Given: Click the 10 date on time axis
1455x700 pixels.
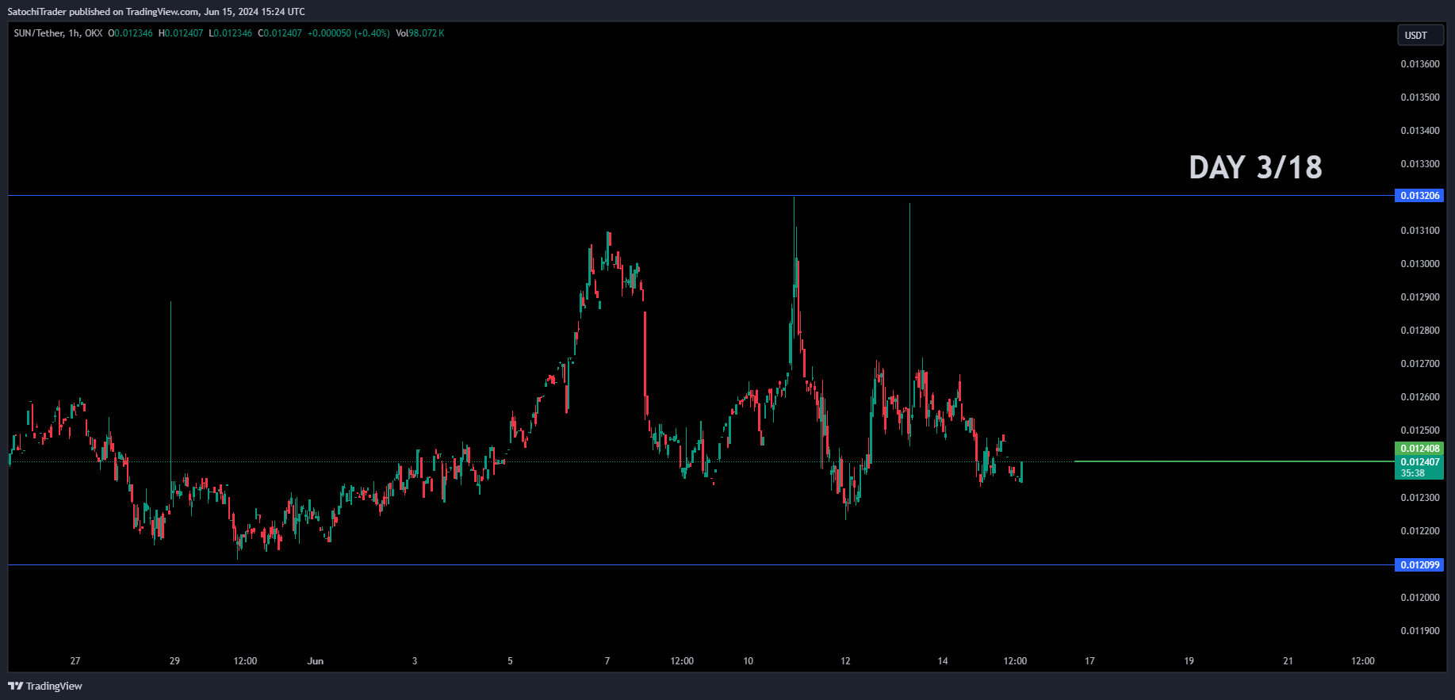Looking at the screenshot, I should pos(748,661).
